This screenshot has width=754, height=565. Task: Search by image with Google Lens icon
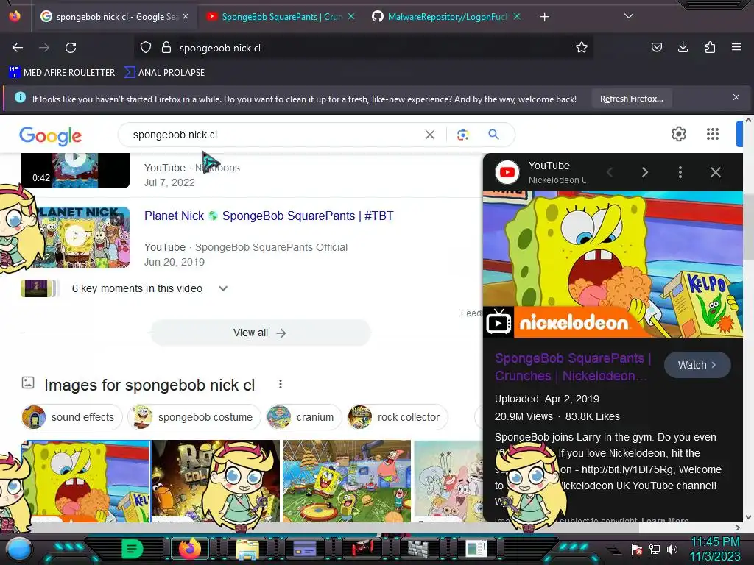[462, 135]
